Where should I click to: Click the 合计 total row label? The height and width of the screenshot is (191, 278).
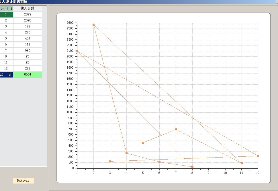tap(7, 75)
